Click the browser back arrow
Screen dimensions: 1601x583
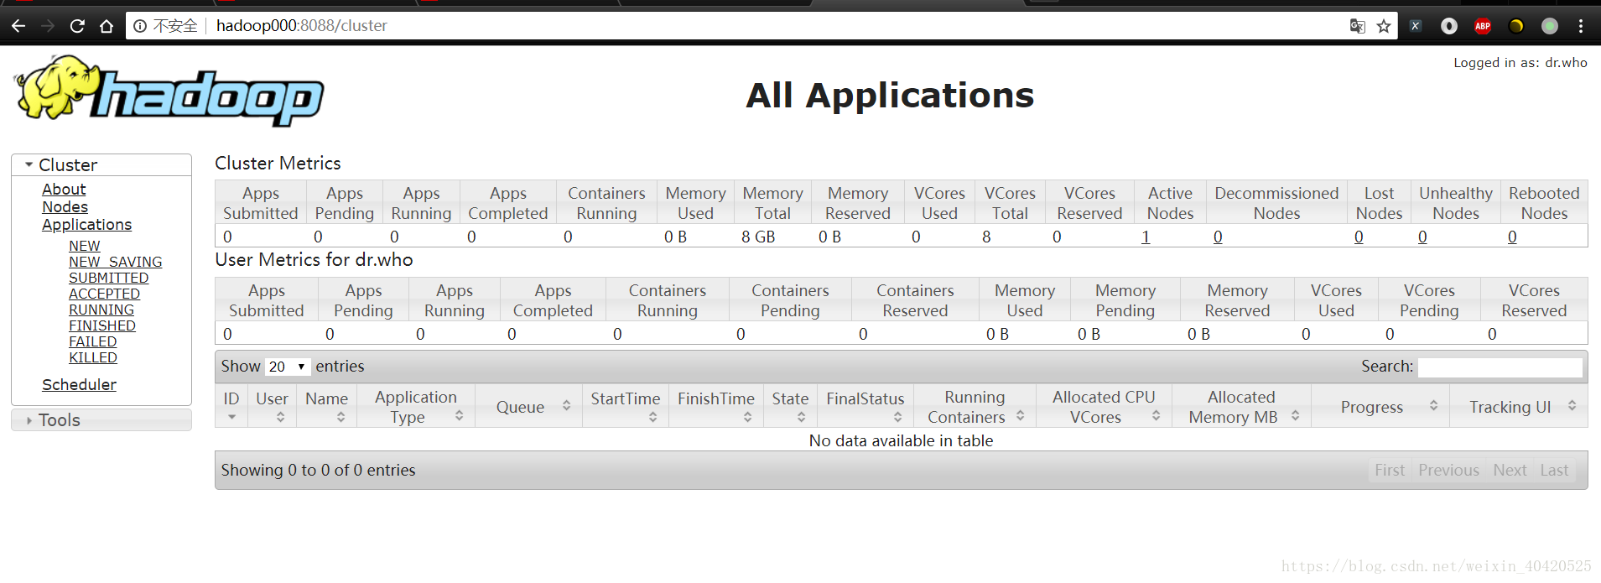click(x=18, y=26)
